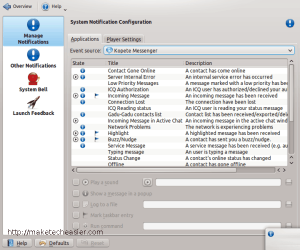Click the sound icon on Server Internal Error row
Image resolution: width=300 pixels, height=250 pixels.
click(x=76, y=77)
